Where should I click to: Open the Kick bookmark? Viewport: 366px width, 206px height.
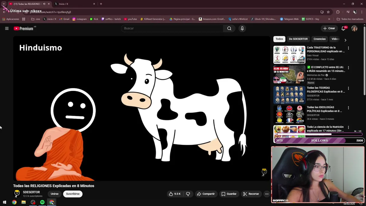tap(94, 19)
